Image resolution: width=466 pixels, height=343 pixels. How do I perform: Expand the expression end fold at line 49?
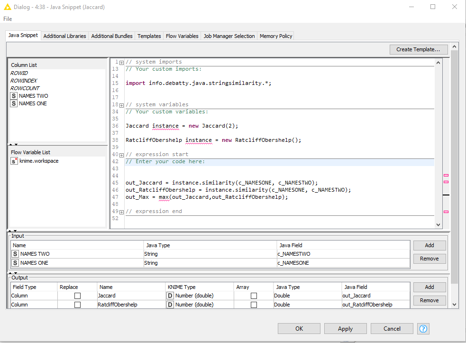click(121, 212)
